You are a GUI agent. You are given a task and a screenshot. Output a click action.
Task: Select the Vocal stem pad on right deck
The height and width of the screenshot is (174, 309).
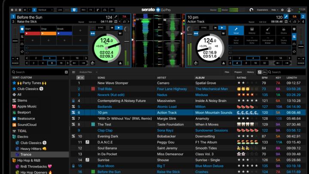[x=236, y=31]
